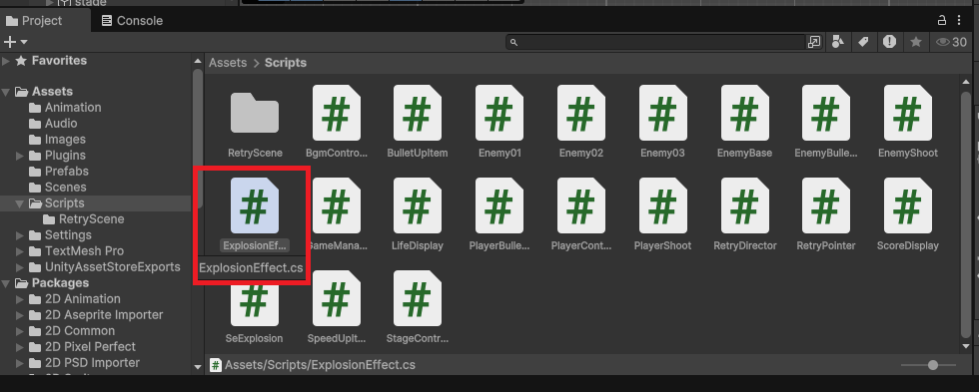The image size is (979, 392).
Task: Switch to the Project tab
Action: [34, 21]
